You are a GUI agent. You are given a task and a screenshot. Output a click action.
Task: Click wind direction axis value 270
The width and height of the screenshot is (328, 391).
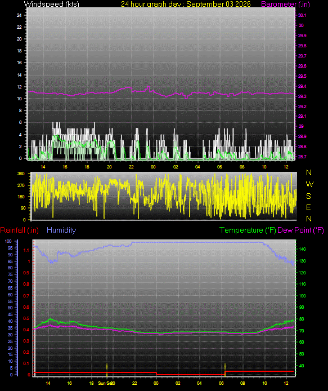21,185
